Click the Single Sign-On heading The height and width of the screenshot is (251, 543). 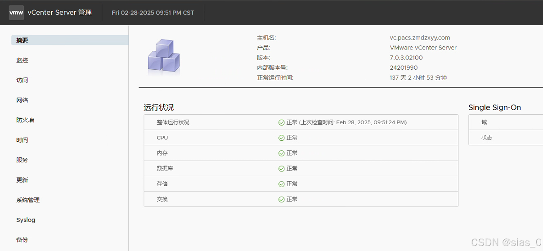pyautogui.click(x=495, y=108)
